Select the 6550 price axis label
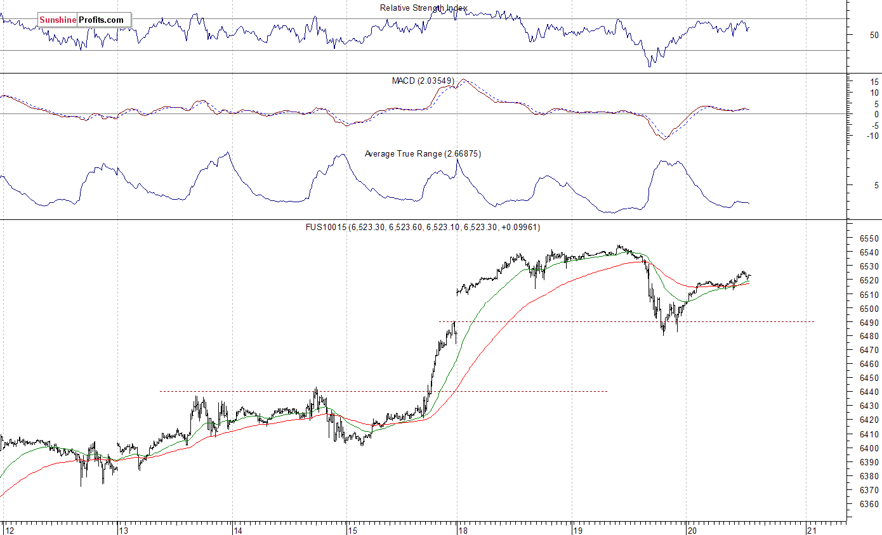 (x=869, y=238)
